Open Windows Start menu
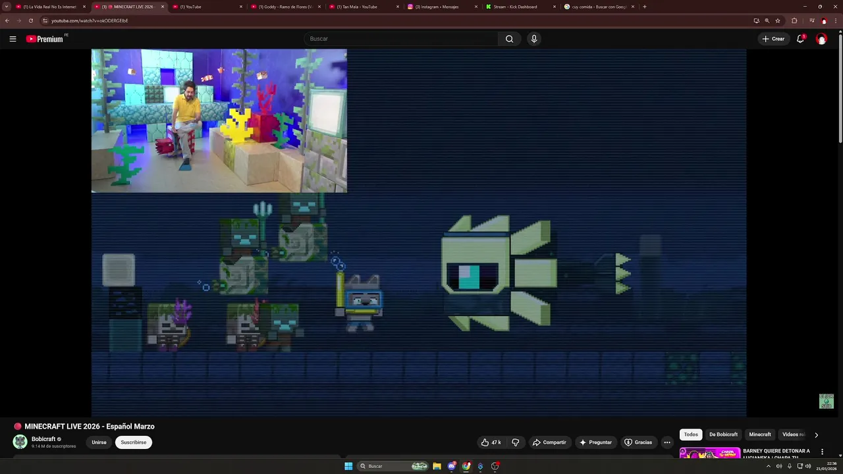The height and width of the screenshot is (474, 843). 348,466
